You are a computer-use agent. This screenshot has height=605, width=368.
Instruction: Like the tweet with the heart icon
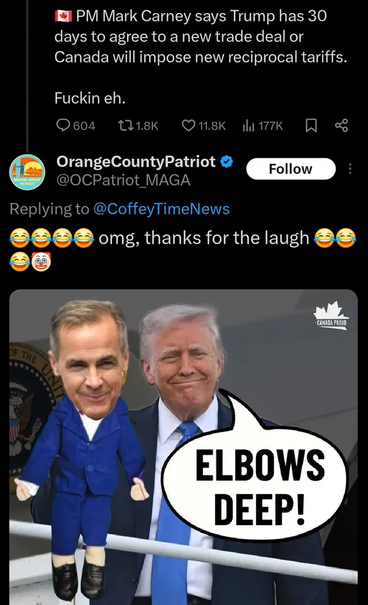pos(189,125)
